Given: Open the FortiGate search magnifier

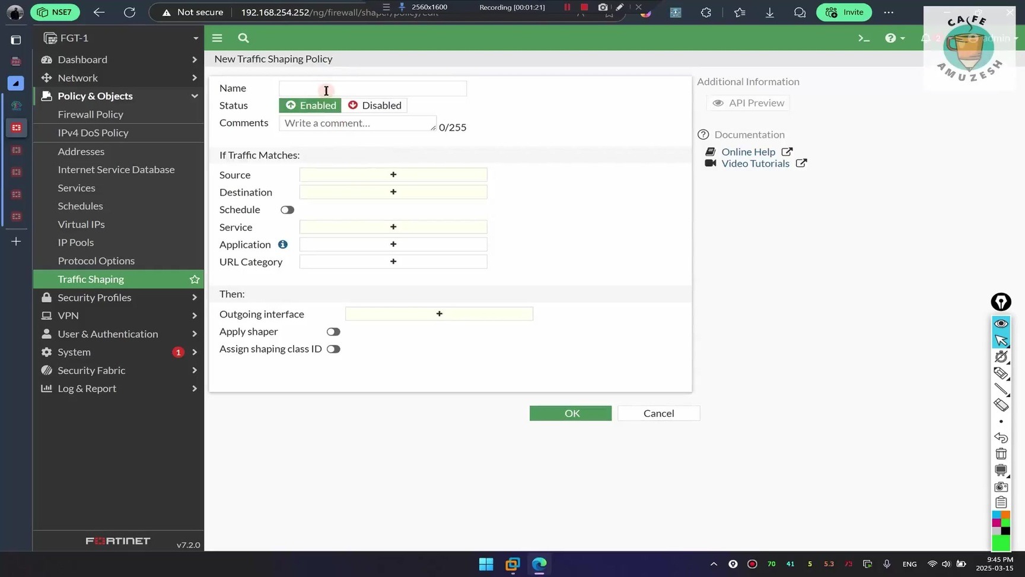Looking at the screenshot, I should click(243, 38).
